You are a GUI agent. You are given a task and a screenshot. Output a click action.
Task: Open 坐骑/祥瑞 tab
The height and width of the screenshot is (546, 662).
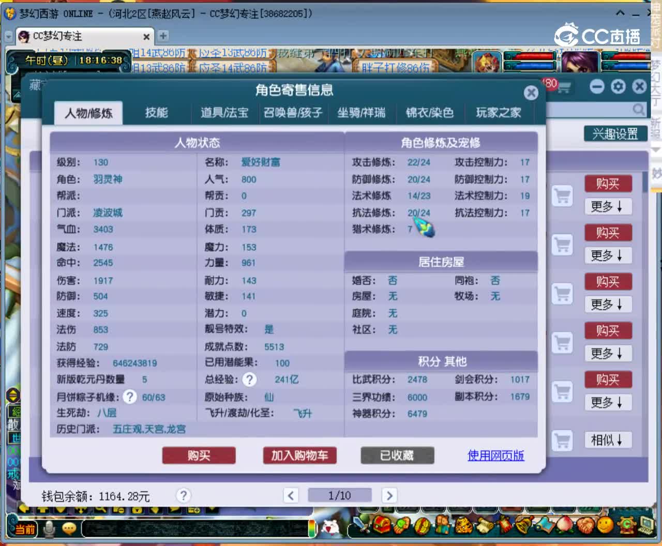pyautogui.click(x=361, y=113)
